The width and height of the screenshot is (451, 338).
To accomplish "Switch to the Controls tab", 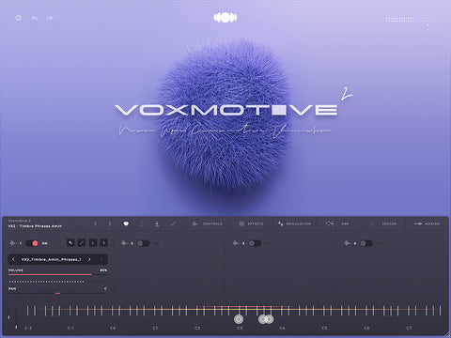I will (x=208, y=223).
